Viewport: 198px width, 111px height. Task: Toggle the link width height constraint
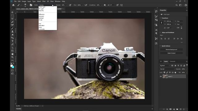(161, 23)
